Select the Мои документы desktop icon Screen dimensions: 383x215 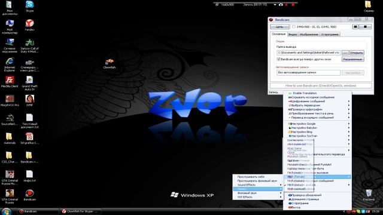(10, 5)
